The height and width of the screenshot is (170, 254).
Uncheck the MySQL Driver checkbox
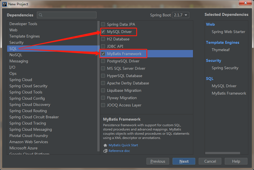(x=103, y=32)
